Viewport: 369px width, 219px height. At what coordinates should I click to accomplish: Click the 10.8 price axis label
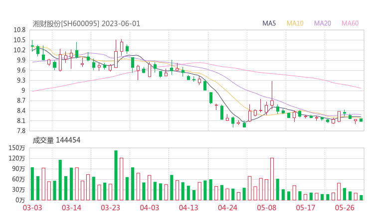19,30
